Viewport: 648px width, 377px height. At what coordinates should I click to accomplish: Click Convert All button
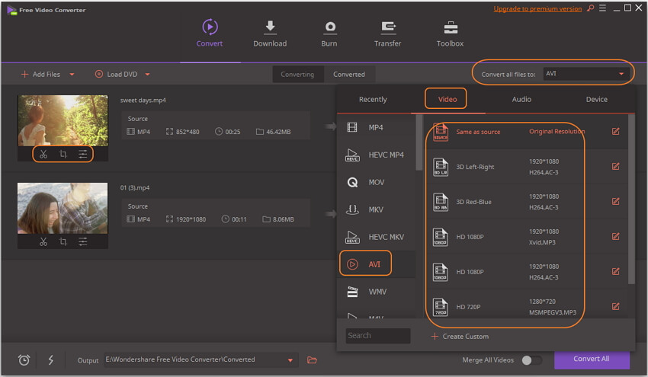tap(592, 359)
